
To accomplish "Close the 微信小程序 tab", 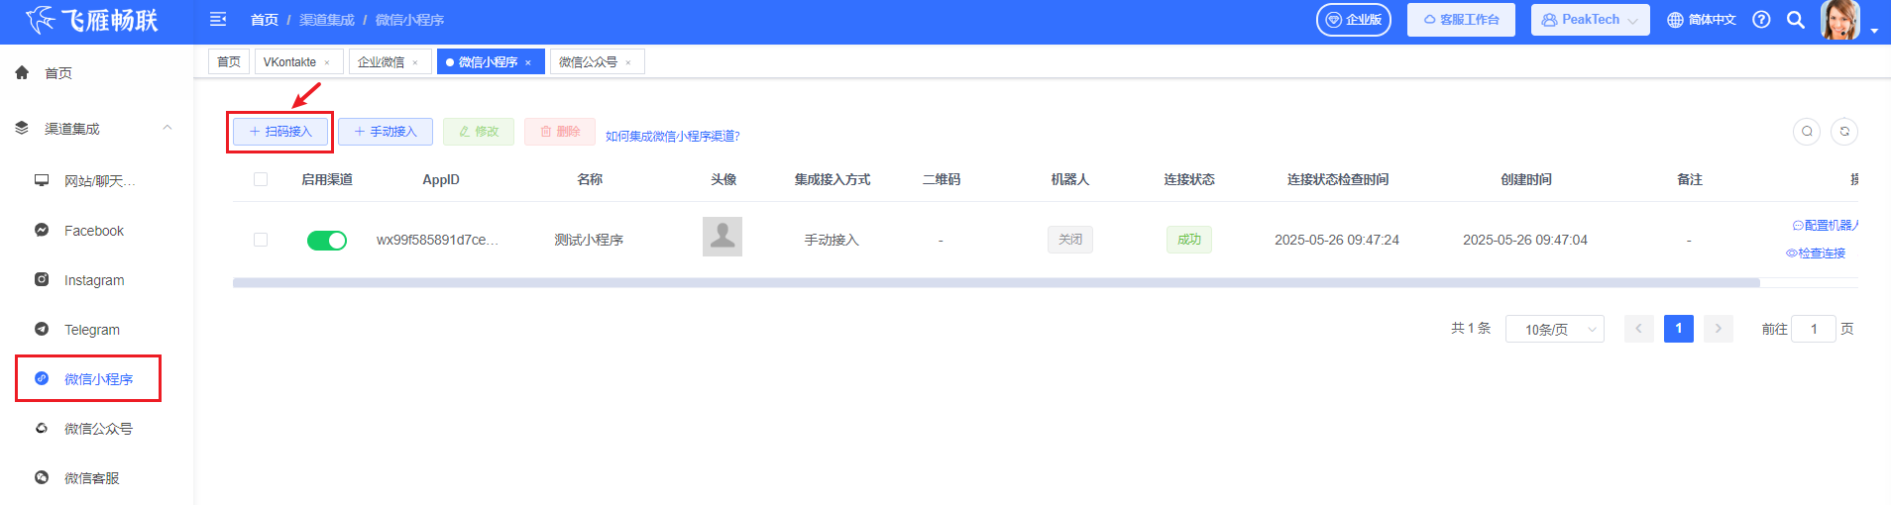I will [x=528, y=62].
